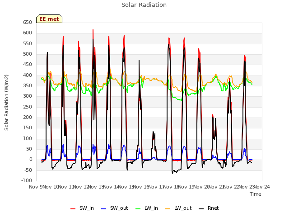Toggle the LW_in legend entry

[146, 208]
